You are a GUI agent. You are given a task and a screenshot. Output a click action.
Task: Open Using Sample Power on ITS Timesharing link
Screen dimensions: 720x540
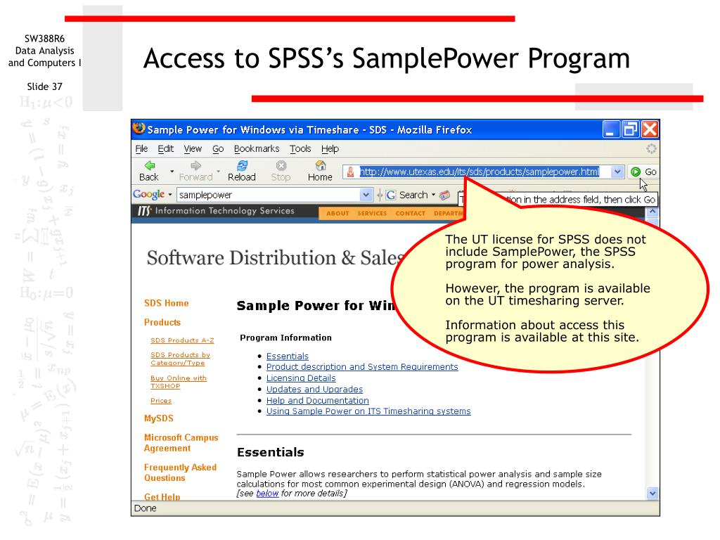click(368, 411)
